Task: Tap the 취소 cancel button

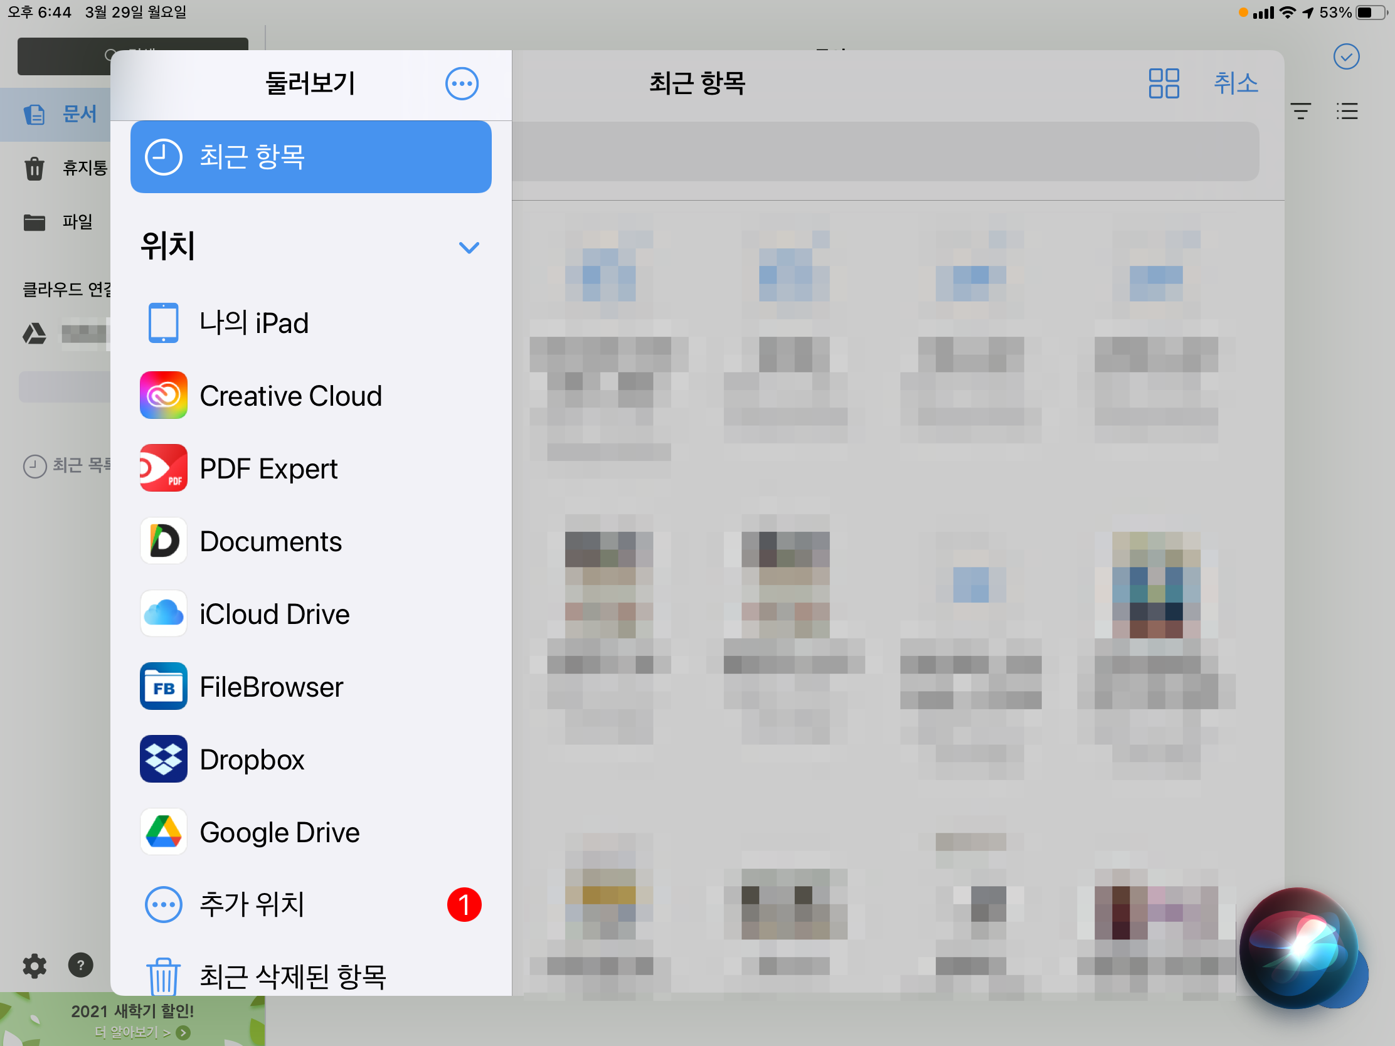Action: pos(1236,83)
